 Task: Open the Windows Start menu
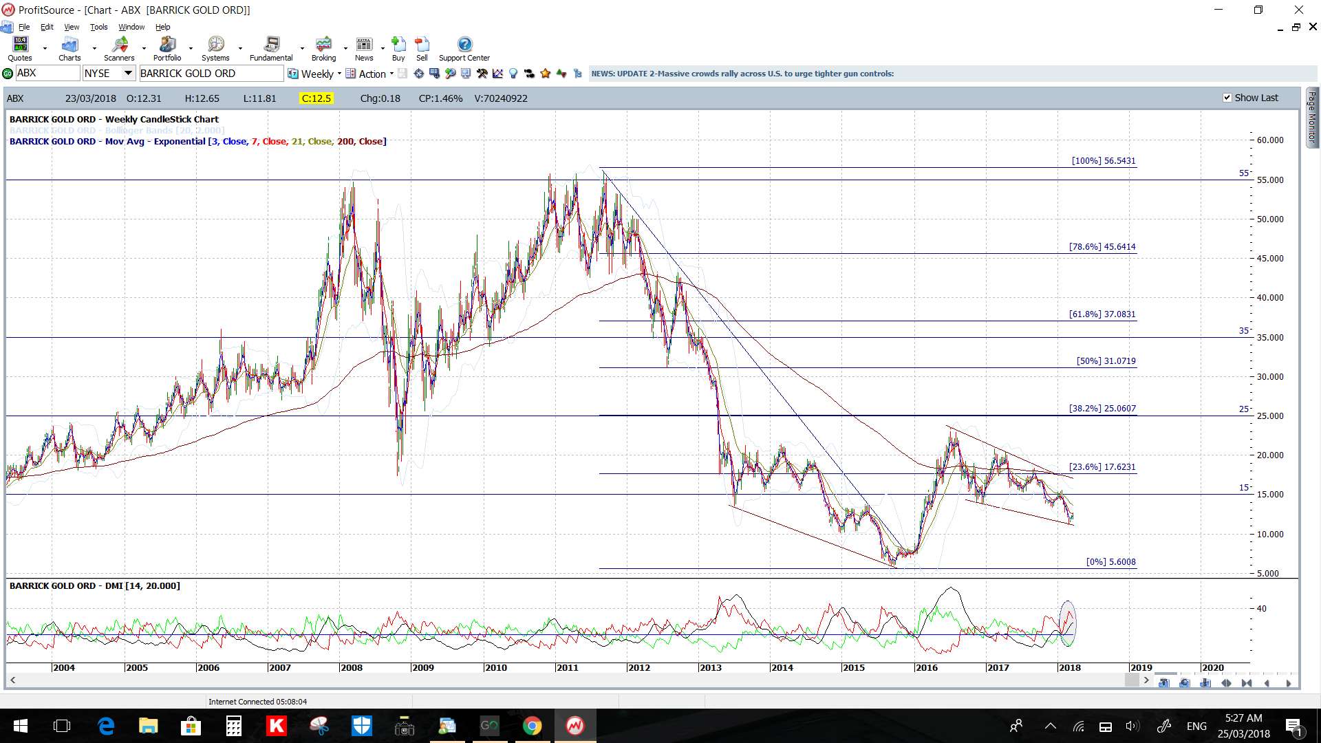[x=20, y=726]
